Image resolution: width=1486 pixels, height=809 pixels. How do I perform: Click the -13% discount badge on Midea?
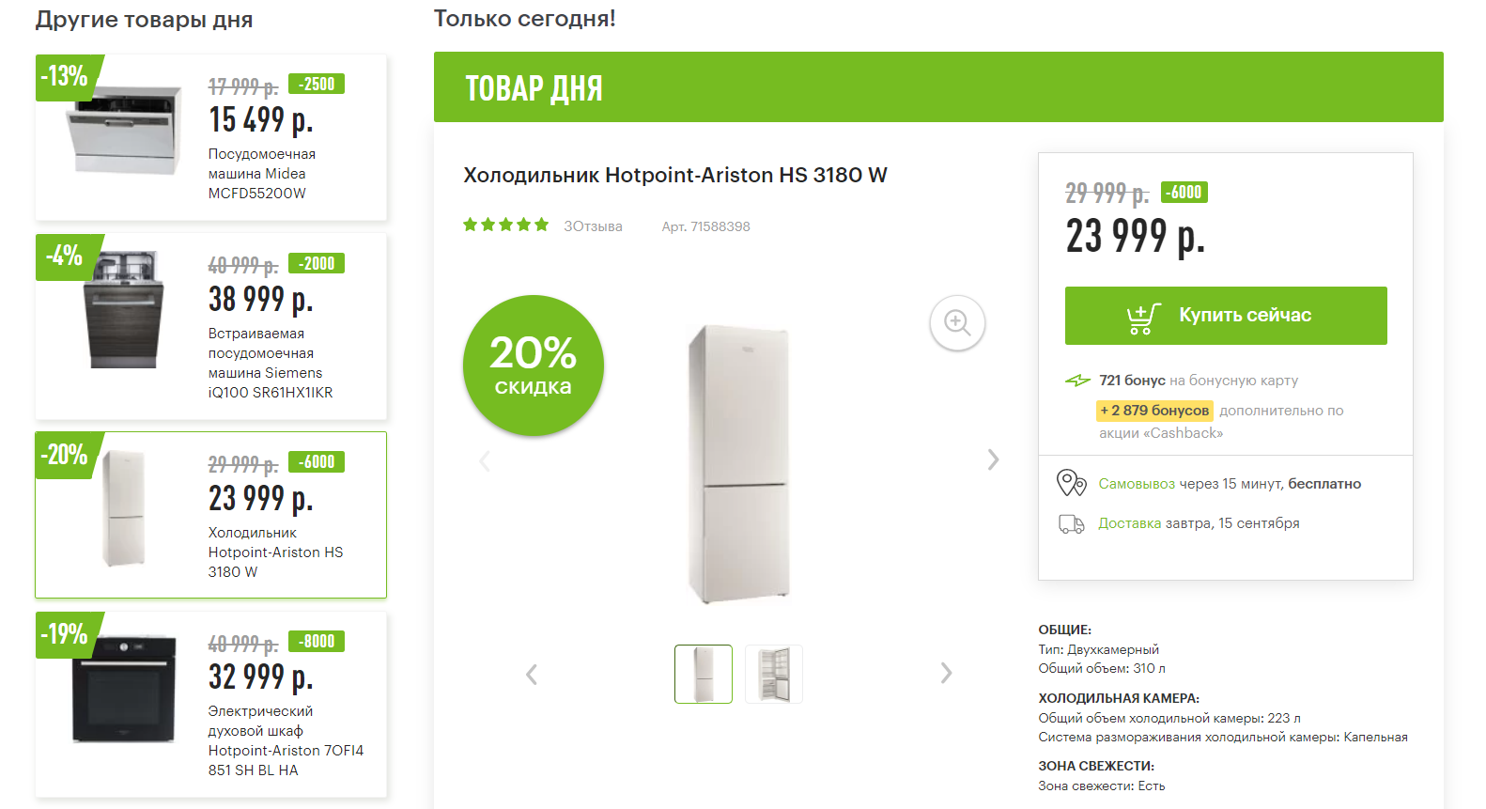pyautogui.click(x=65, y=76)
